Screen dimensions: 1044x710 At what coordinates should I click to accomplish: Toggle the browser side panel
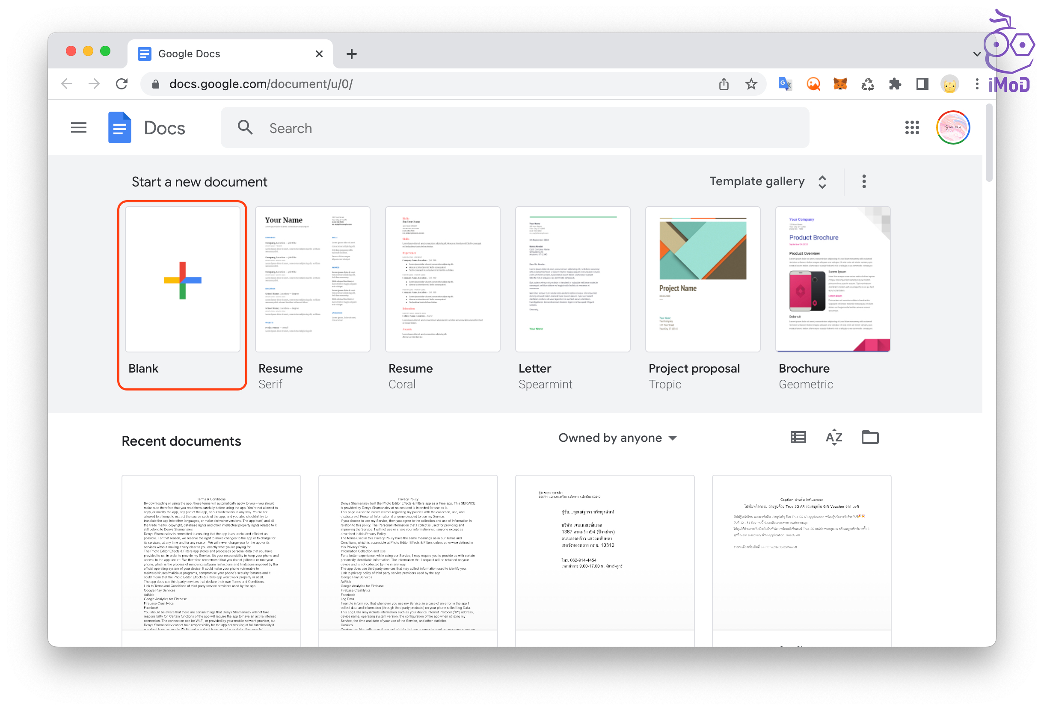[x=922, y=84]
